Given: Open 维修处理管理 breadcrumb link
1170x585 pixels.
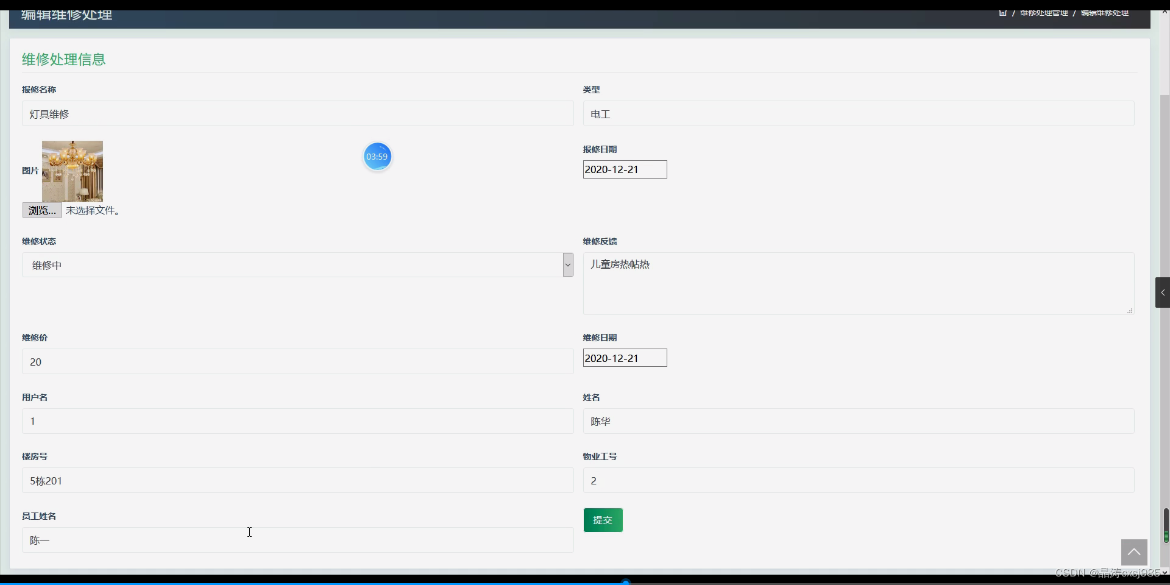Looking at the screenshot, I should (1044, 13).
